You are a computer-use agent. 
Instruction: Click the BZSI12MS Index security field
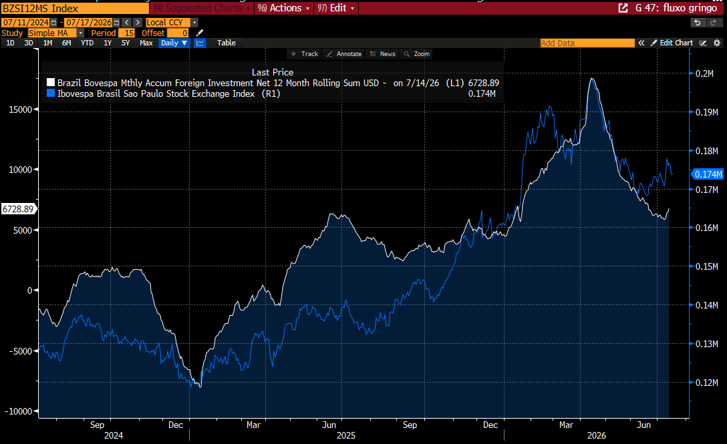75,8
